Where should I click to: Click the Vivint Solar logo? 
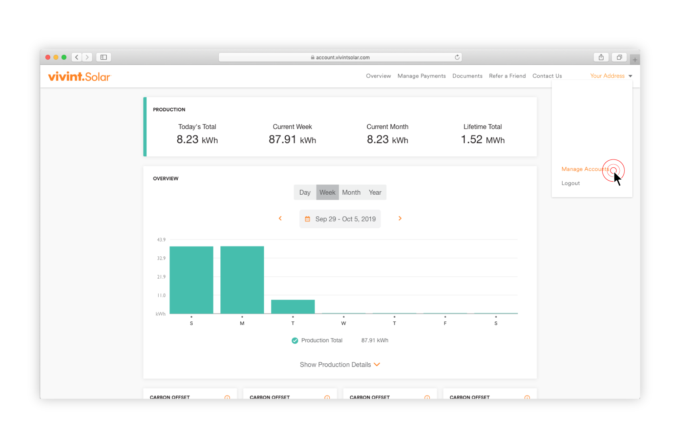80,76
